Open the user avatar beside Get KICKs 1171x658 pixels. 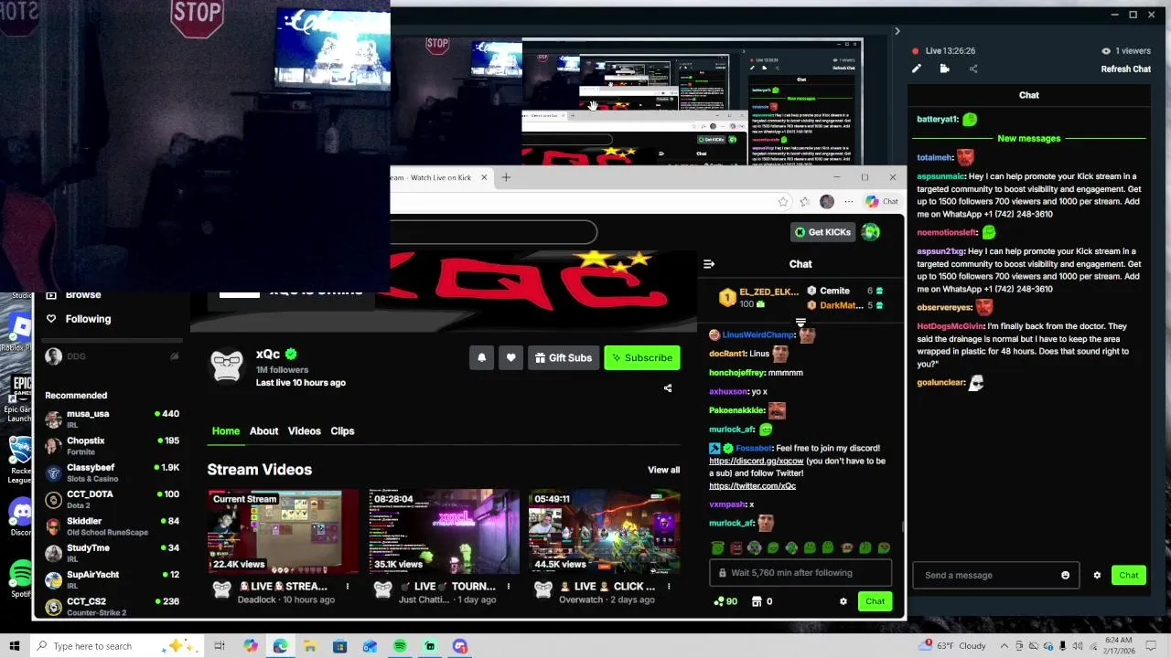[870, 232]
